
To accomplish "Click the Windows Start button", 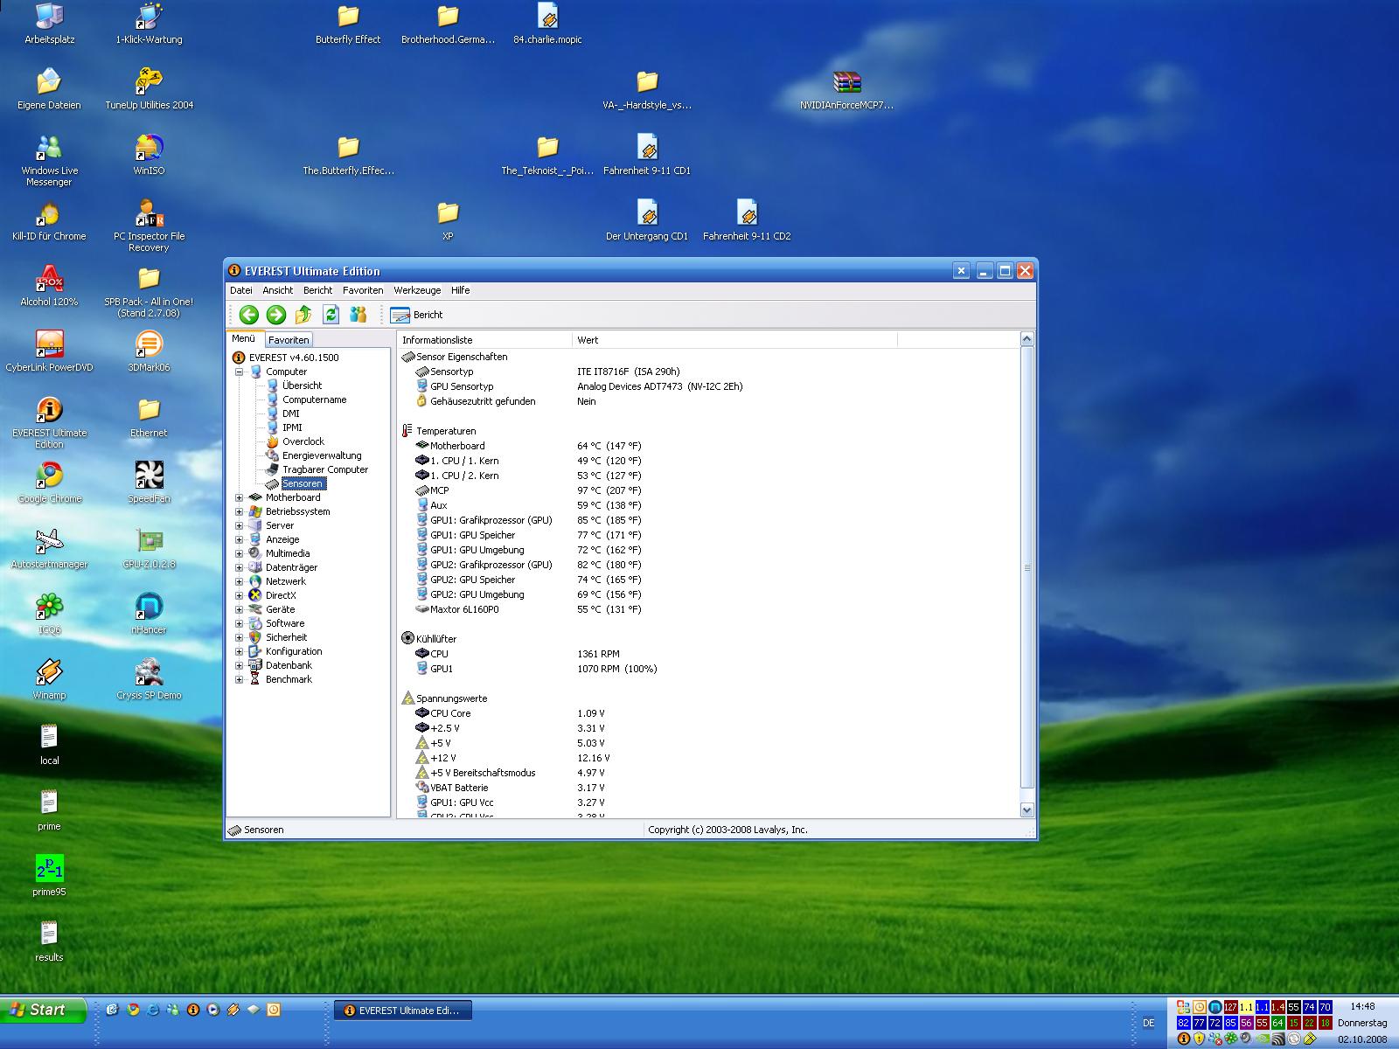I will 44,1010.
